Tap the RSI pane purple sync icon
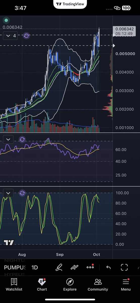The width and height of the screenshot is (140, 303). [x=22, y=139]
